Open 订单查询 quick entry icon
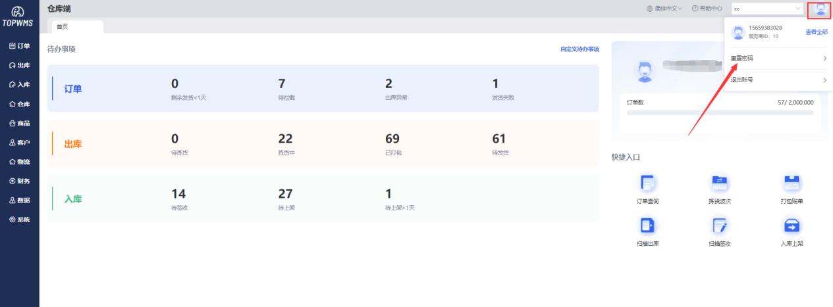 pos(647,183)
